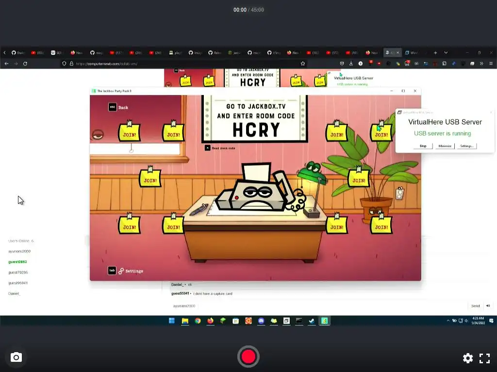Switch to Firefox on the taskbar

[210, 321]
